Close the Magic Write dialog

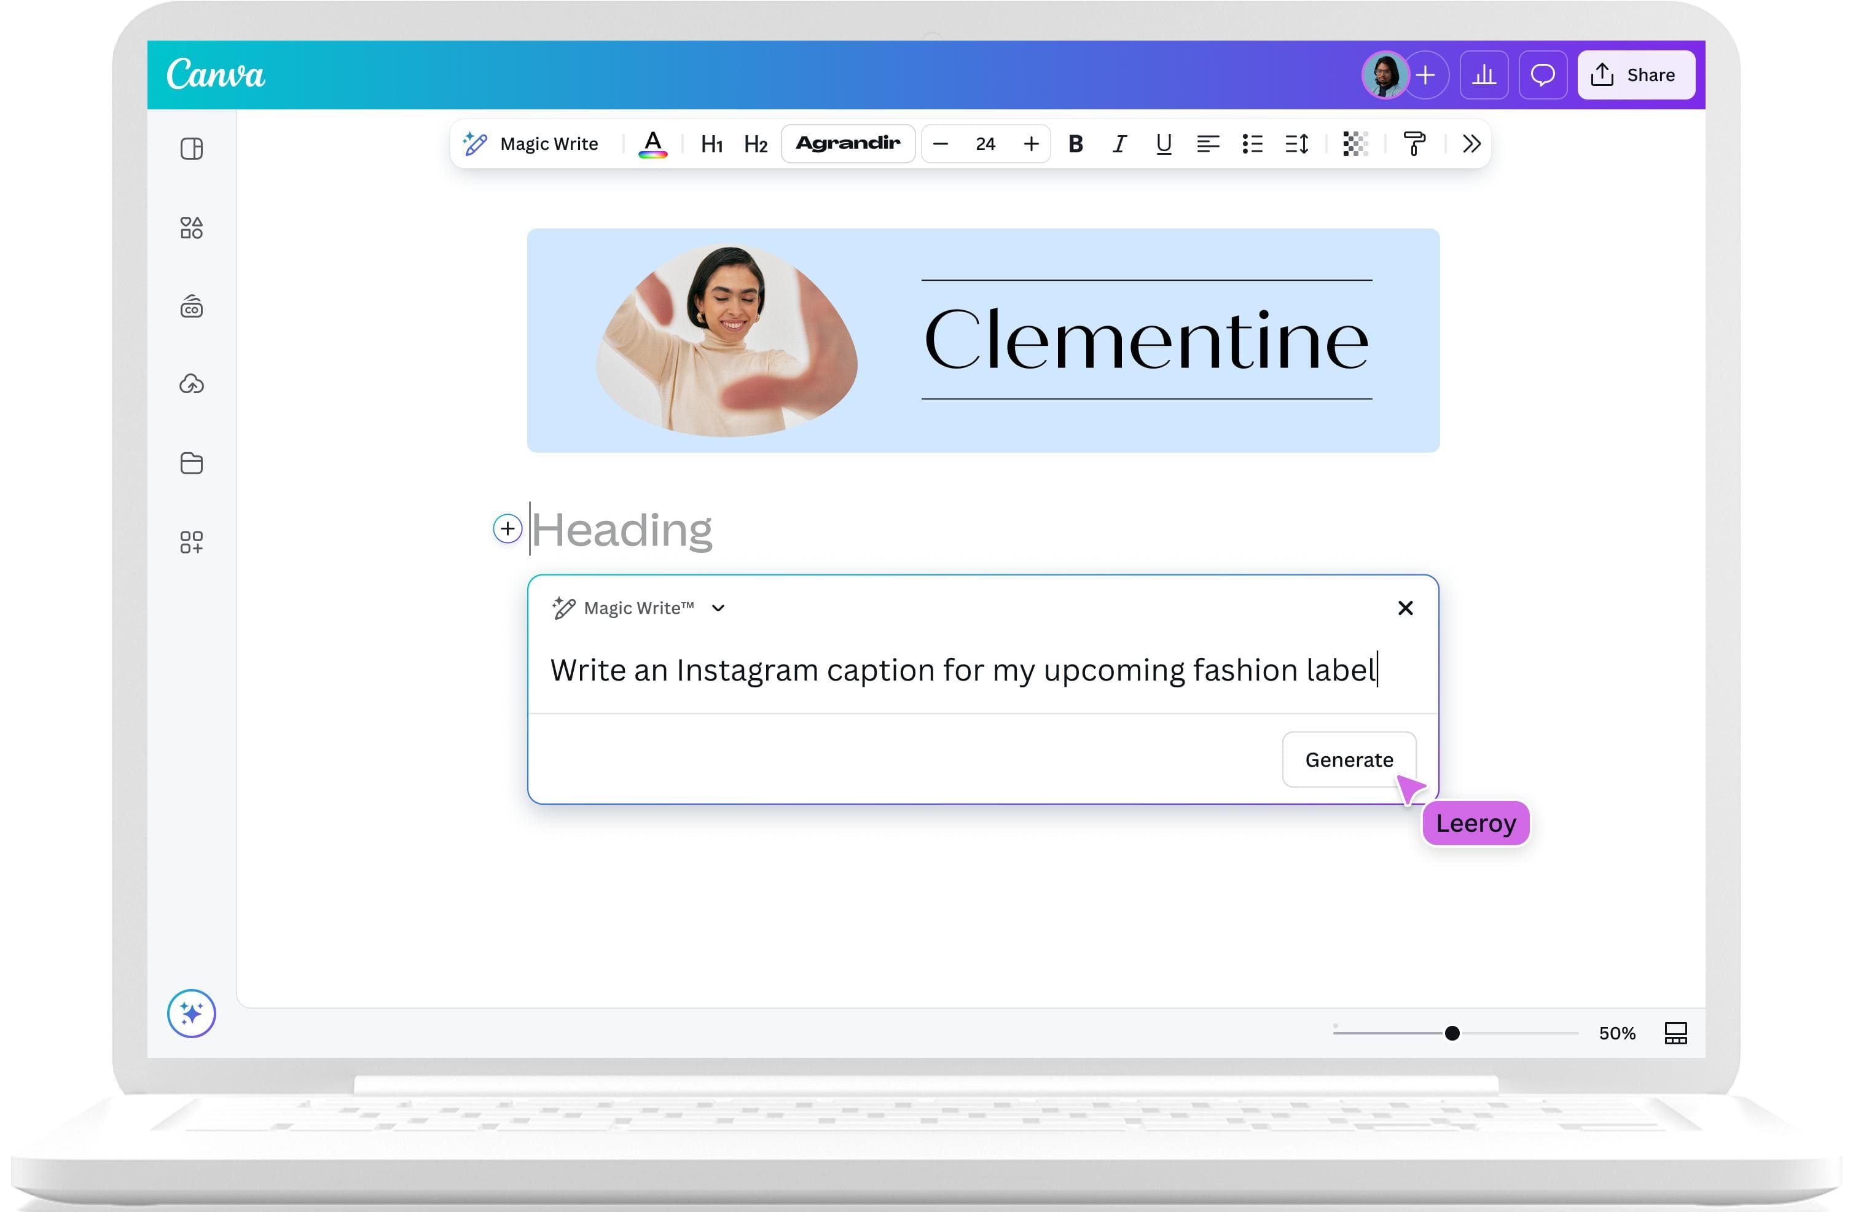point(1405,608)
